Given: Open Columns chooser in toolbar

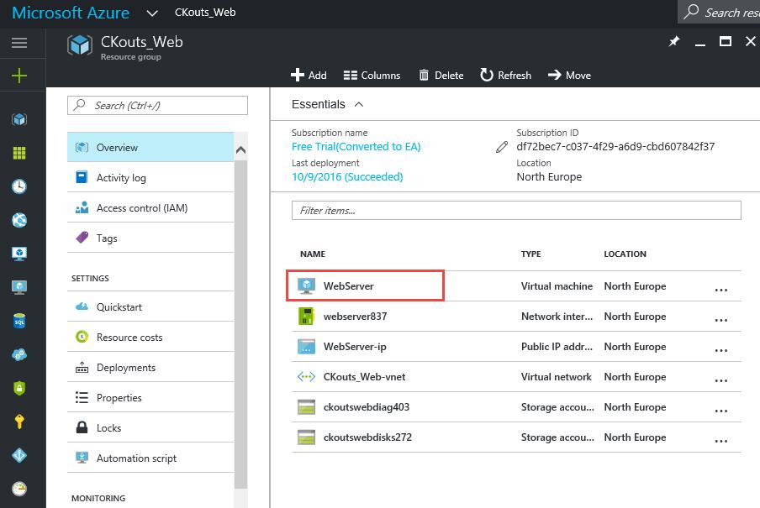Looking at the screenshot, I should 372,75.
